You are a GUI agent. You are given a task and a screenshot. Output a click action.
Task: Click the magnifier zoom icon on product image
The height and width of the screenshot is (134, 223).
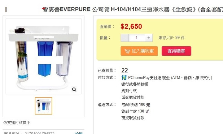pyautogui.click(x=74, y=89)
